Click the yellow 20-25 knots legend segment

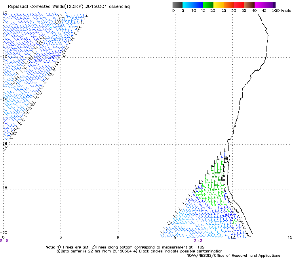[219, 5]
